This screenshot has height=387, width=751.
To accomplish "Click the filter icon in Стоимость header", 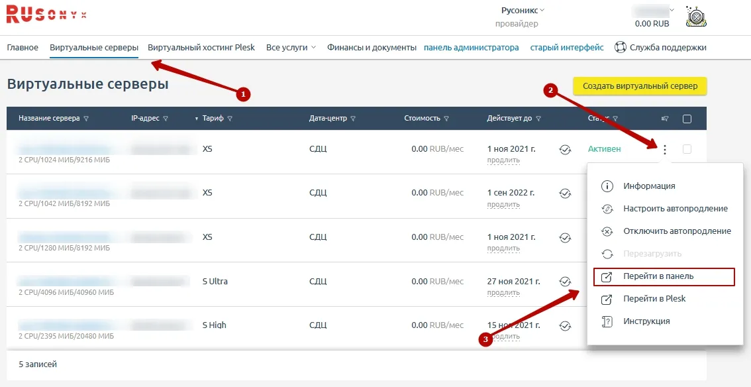I will (x=446, y=119).
